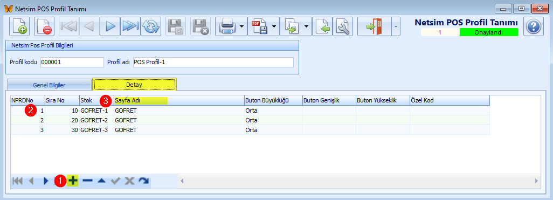Go to previous row in grid navigator
Image resolution: width=553 pixels, height=200 pixels.
coord(31,181)
